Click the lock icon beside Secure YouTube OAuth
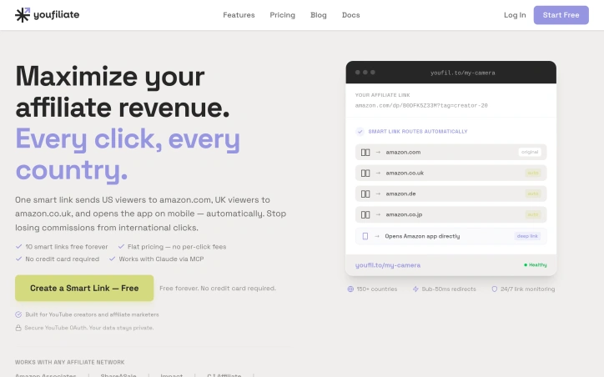The width and height of the screenshot is (604, 377). 18,328
